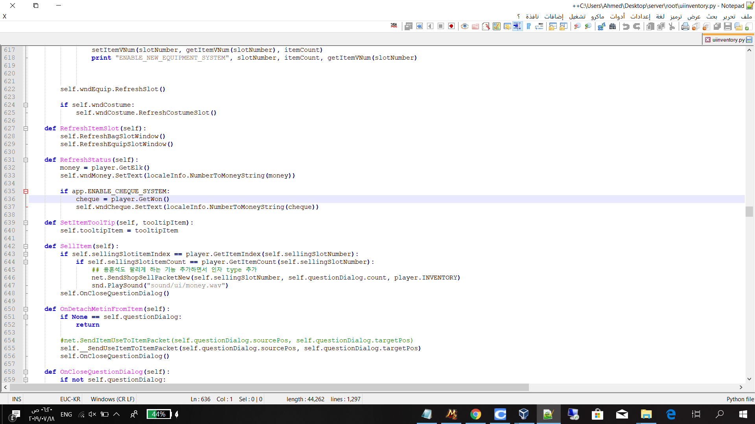755x424 pixels.
Task: Launch Google Chrome from the taskbar
Action: (476, 414)
